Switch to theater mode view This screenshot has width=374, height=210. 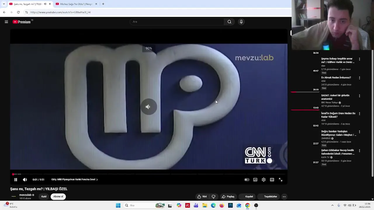(x=272, y=180)
